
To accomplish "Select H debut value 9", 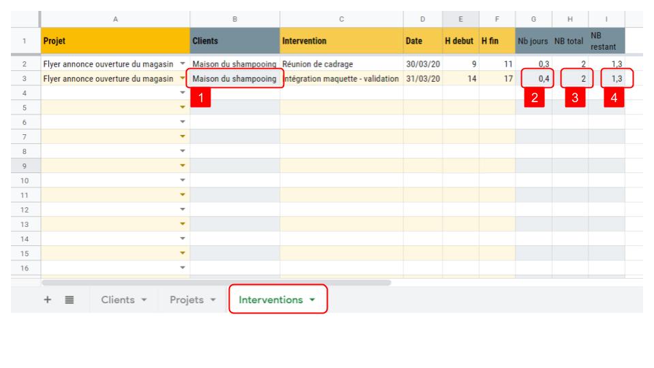I will [461, 64].
